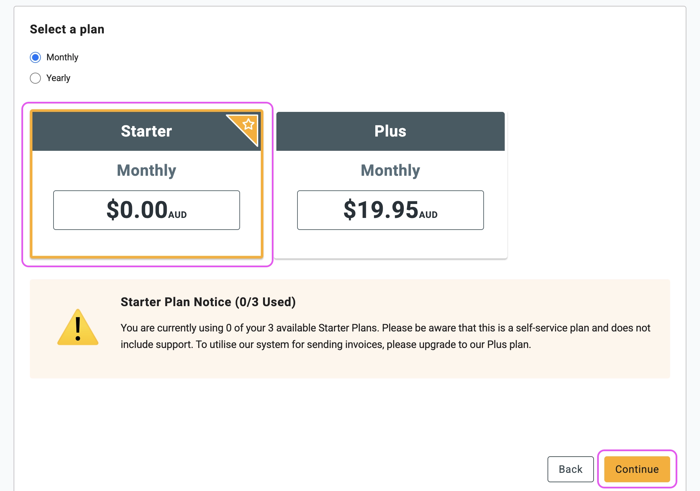Click the $0.00 AUD price box

point(146,210)
